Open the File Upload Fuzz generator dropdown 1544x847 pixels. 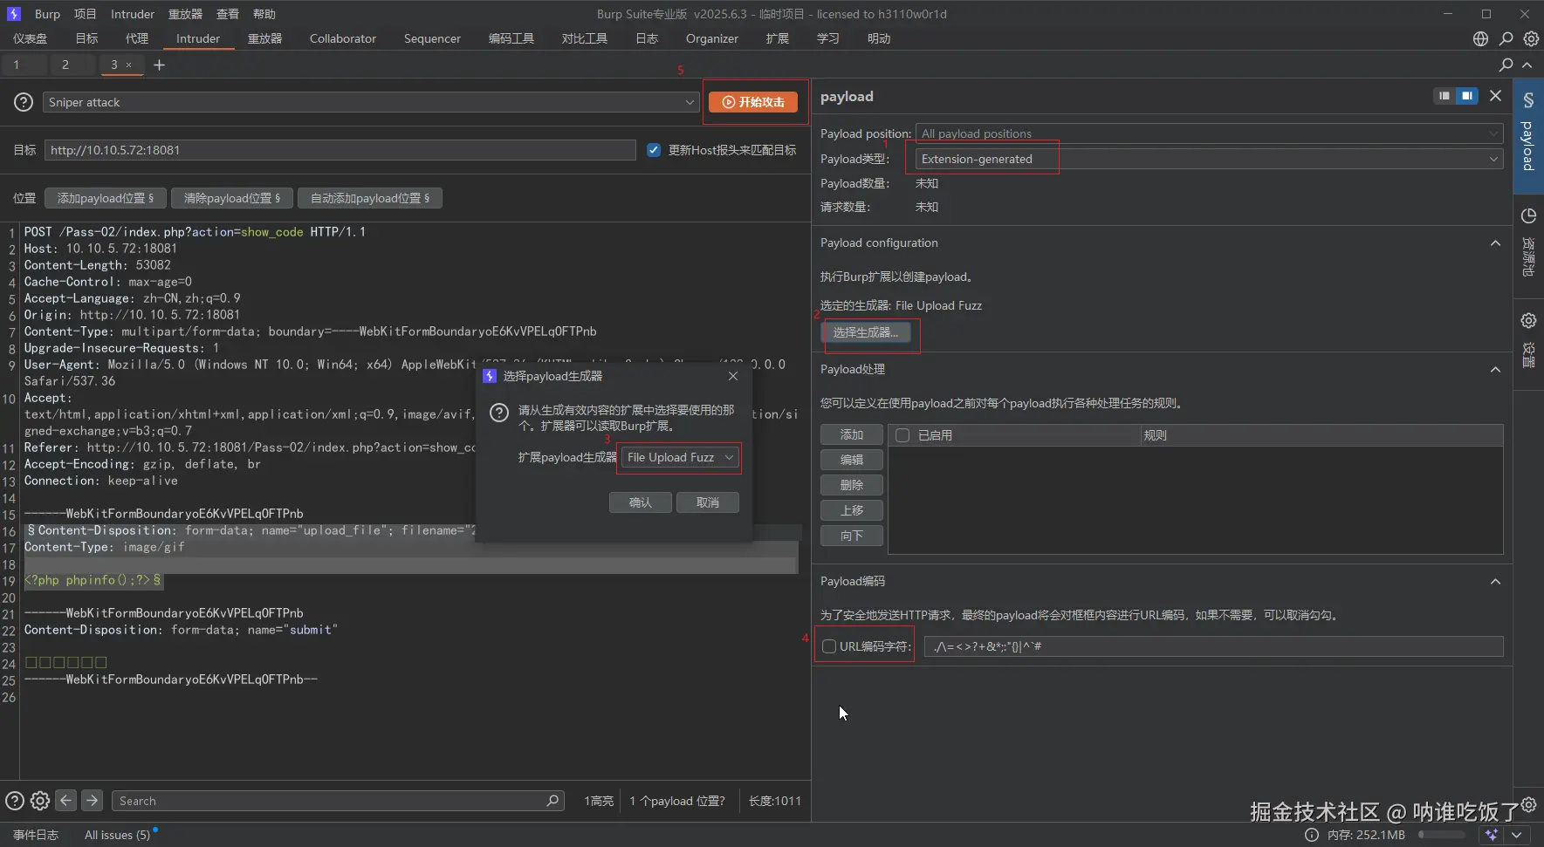(x=679, y=457)
